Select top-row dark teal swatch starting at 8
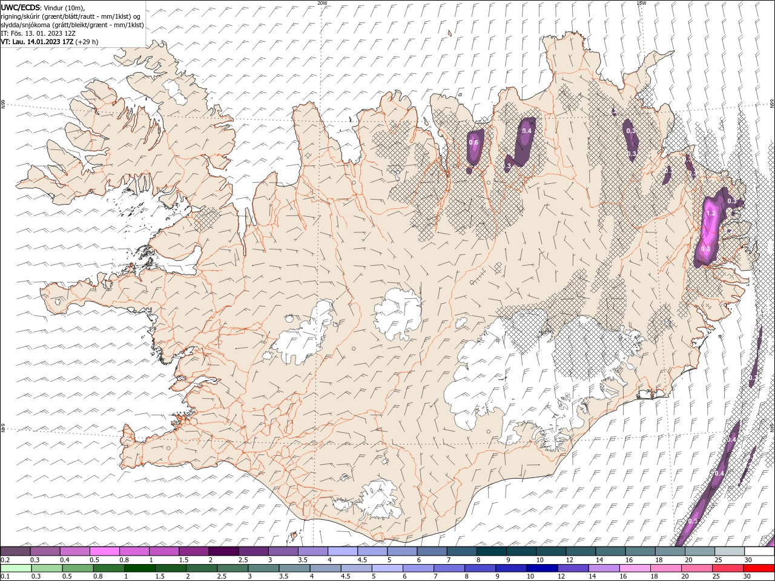 tap(491, 551)
